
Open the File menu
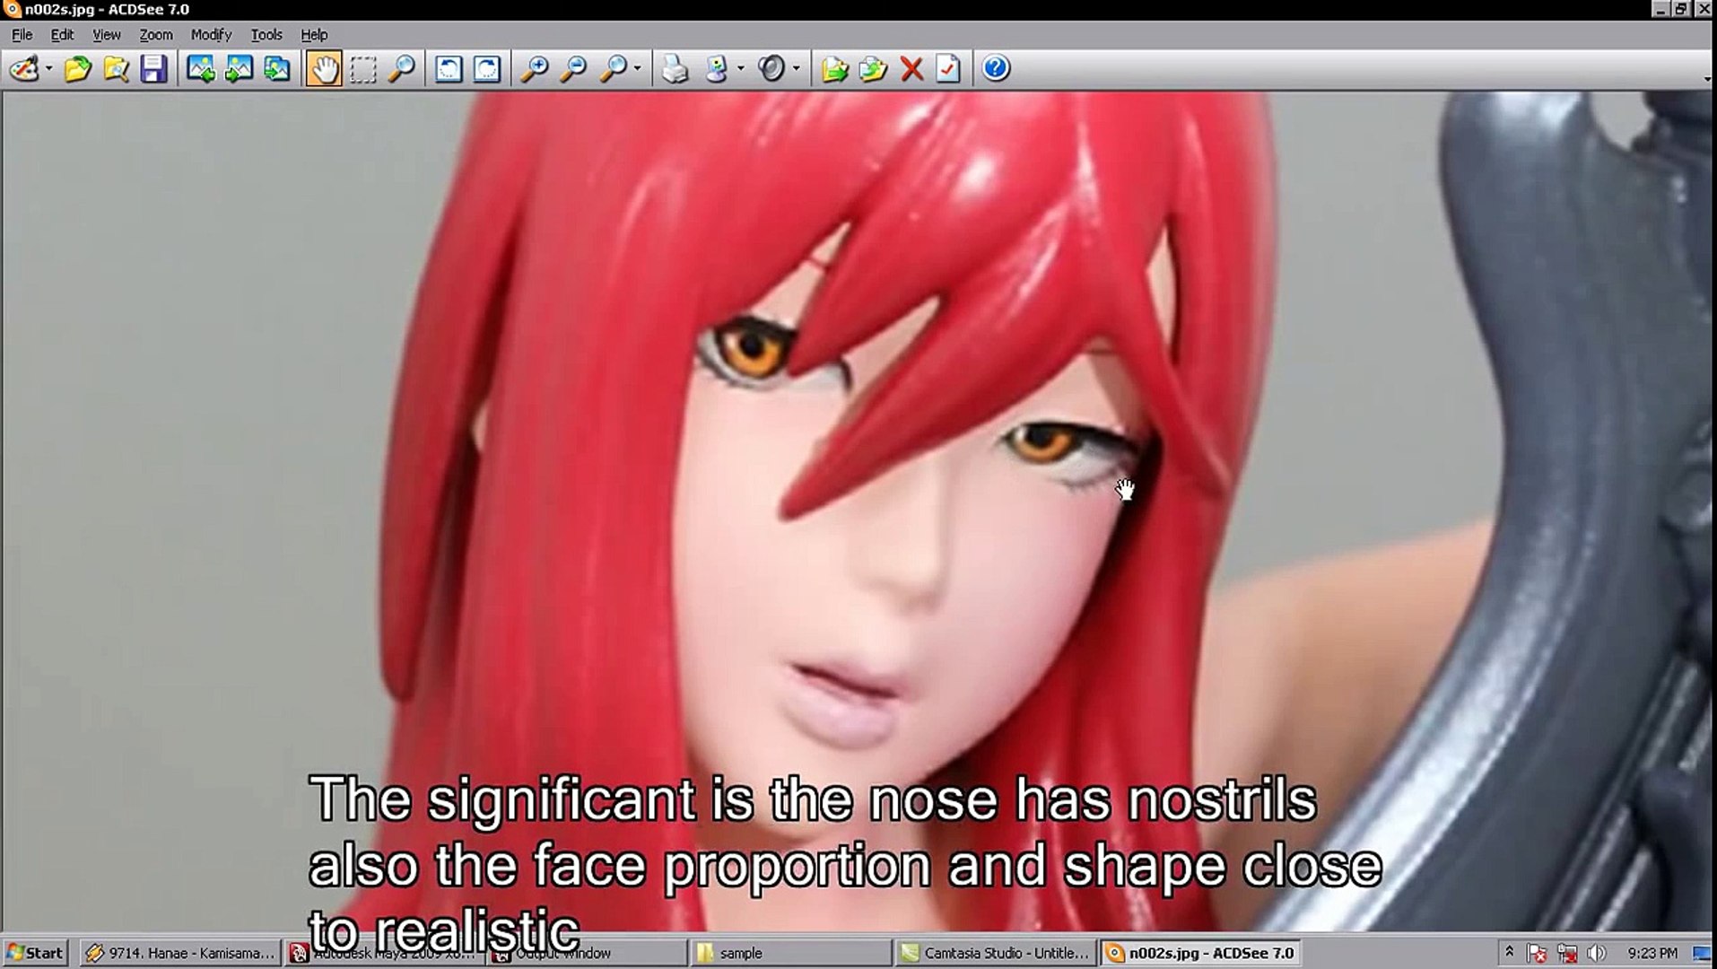tap(22, 35)
